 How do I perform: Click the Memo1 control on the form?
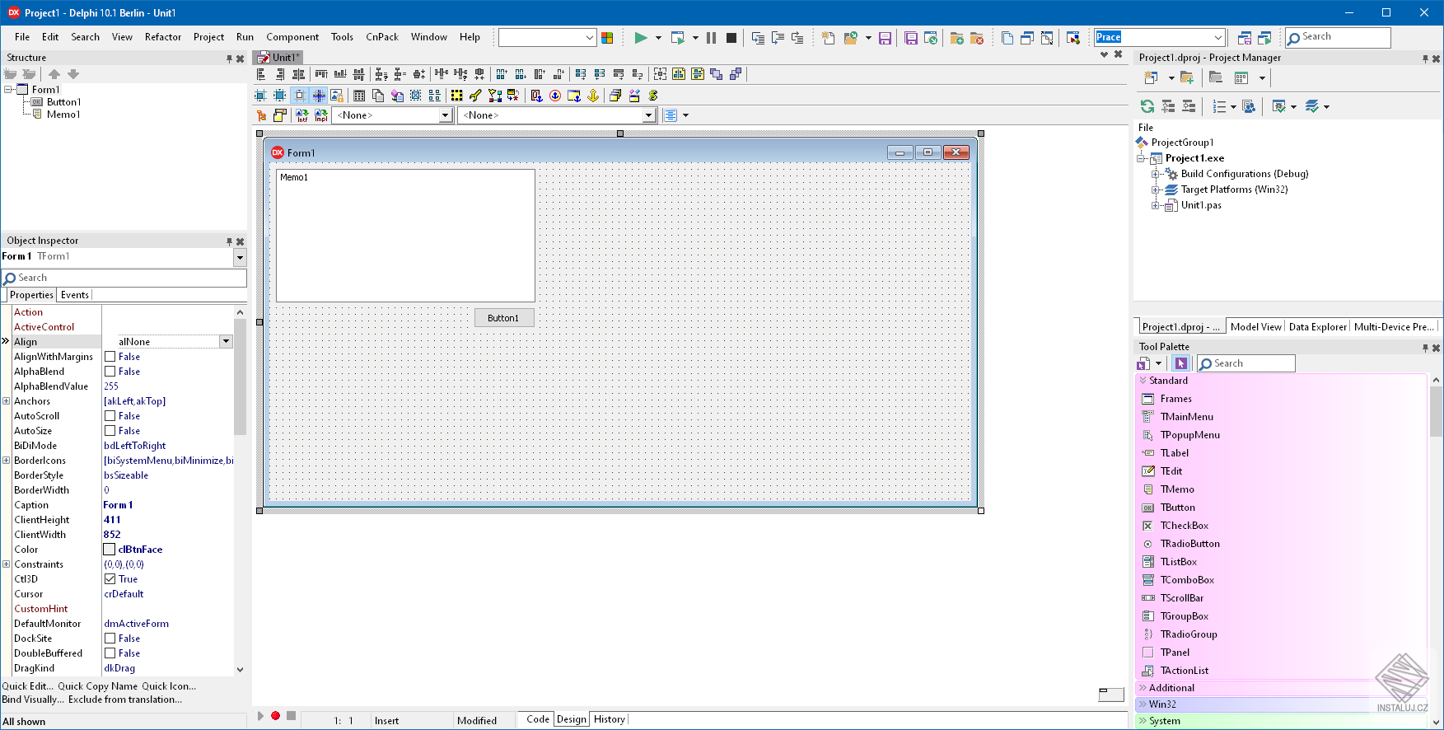[x=405, y=236]
